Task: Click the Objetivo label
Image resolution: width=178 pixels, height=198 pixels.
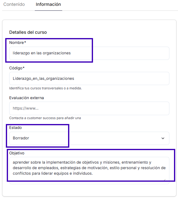Action: click(x=17, y=153)
